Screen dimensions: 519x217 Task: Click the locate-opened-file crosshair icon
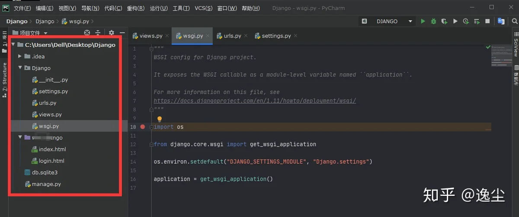tap(87, 32)
